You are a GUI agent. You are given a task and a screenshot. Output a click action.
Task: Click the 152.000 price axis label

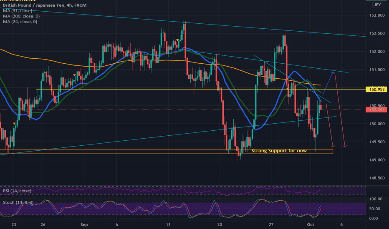pyautogui.click(x=377, y=52)
